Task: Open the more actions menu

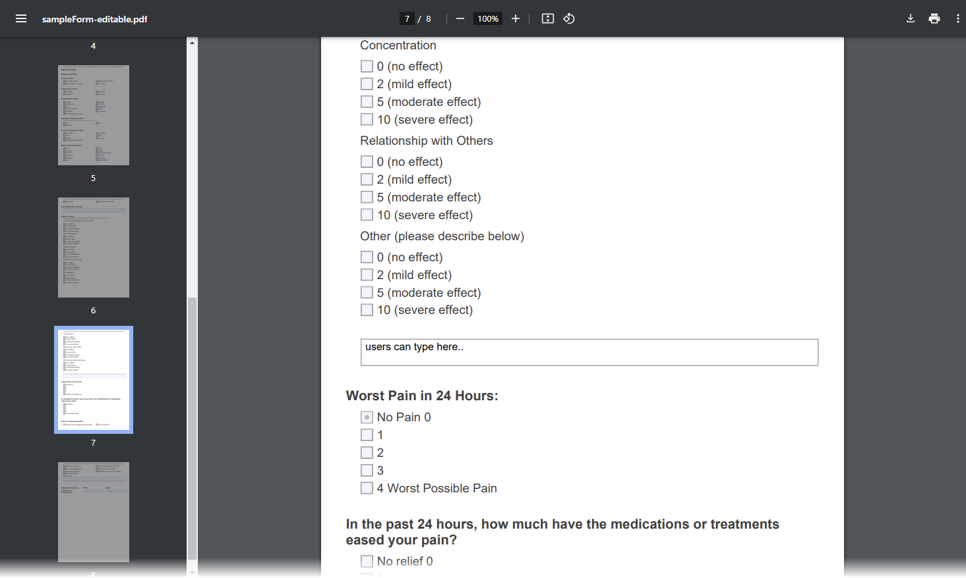Action: click(x=958, y=18)
